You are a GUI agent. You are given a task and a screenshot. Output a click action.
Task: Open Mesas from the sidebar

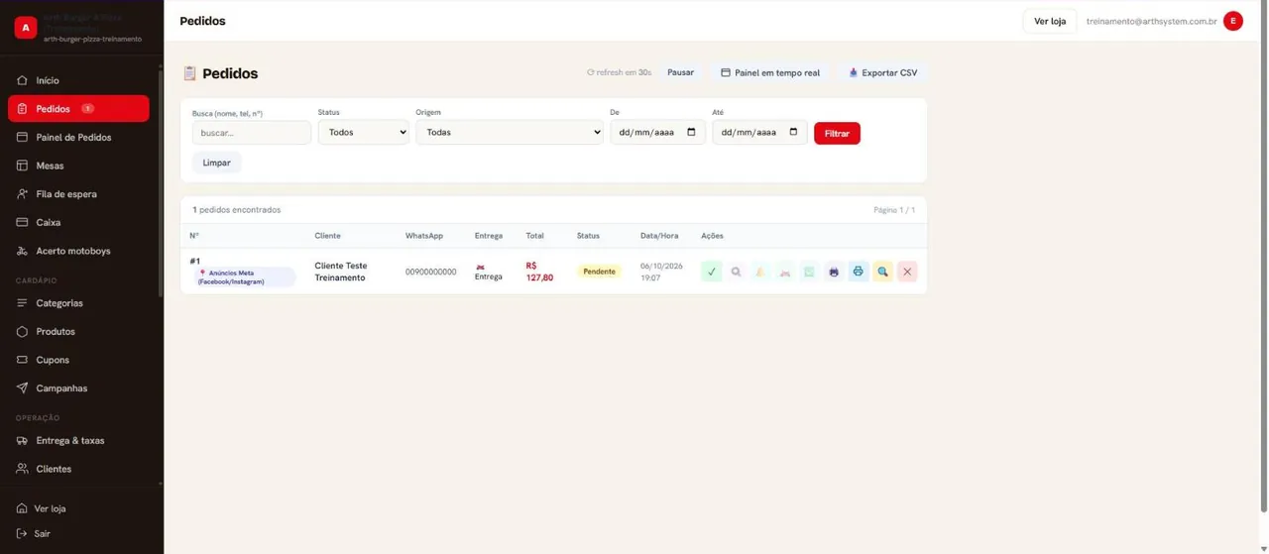click(78, 166)
